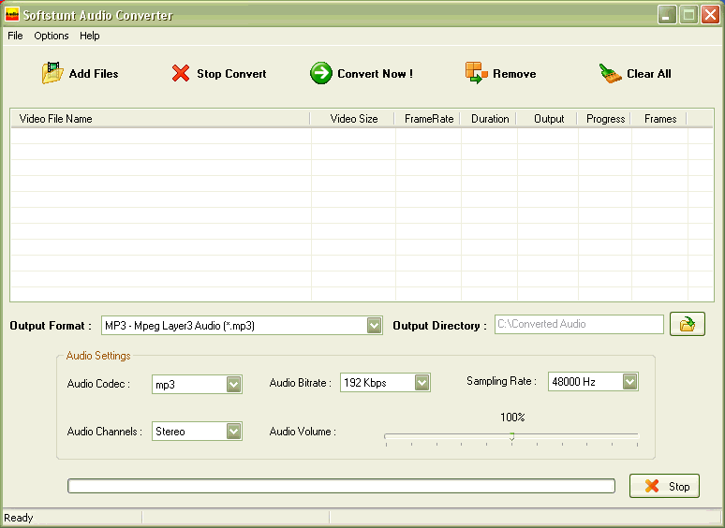Open the Audio Bitrate 192 Kbps dropdown

[x=422, y=382]
